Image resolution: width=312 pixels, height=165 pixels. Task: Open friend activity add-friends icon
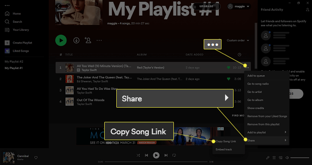coord(308,9)
